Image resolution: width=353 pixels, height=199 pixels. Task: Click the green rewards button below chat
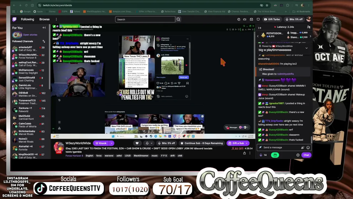point(275,155)
